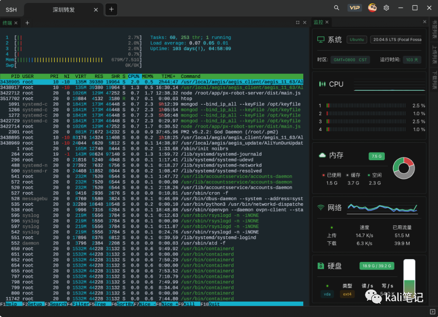Screen dimensions: 438x317
Task: Click the 网络 wifi icon
Action: (321, 207)
